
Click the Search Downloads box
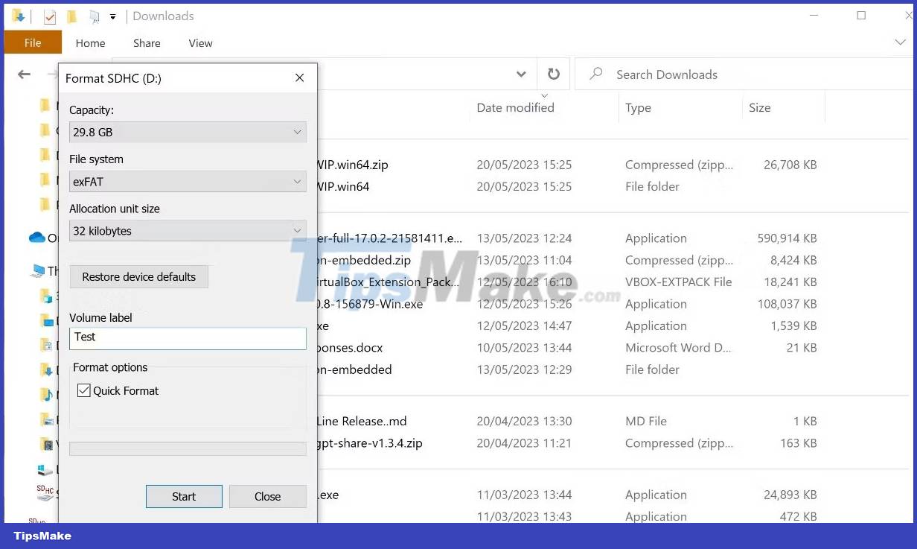[x=744, y=74]
